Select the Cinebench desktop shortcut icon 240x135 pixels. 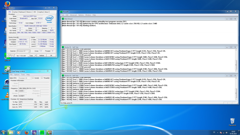tap(7, 82)
